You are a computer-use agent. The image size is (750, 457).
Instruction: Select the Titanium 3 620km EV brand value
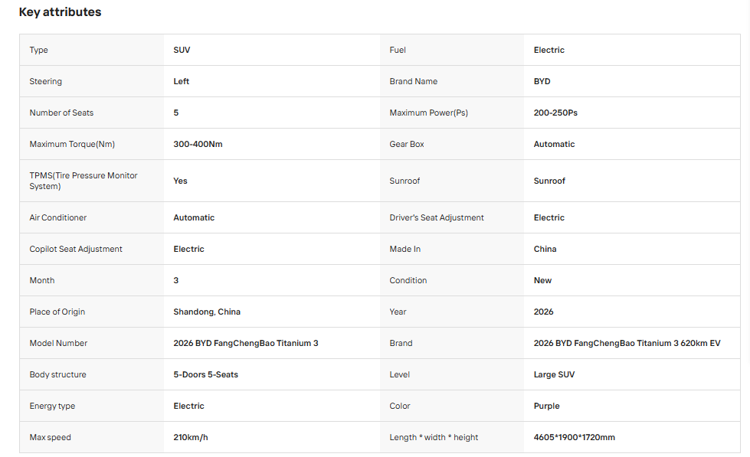627,343
